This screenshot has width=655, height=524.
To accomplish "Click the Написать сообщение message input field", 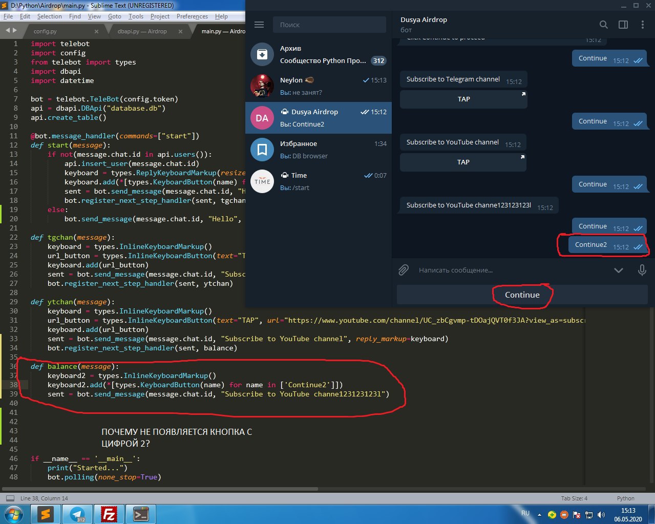I will (x=512, y=270).
